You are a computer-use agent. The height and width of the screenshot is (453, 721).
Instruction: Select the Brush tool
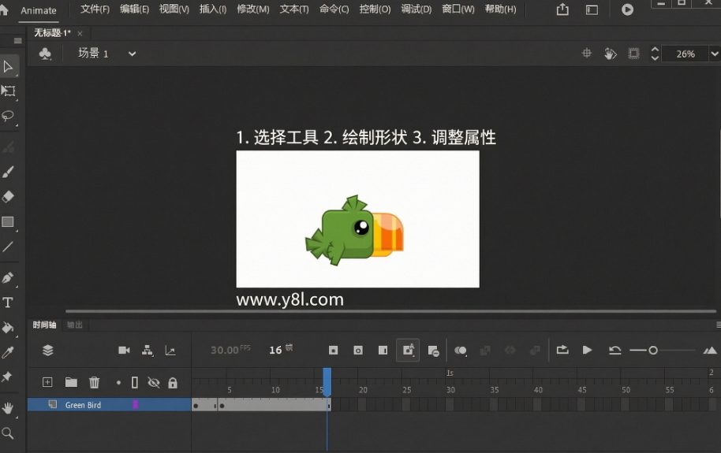(x=8, y=172)
